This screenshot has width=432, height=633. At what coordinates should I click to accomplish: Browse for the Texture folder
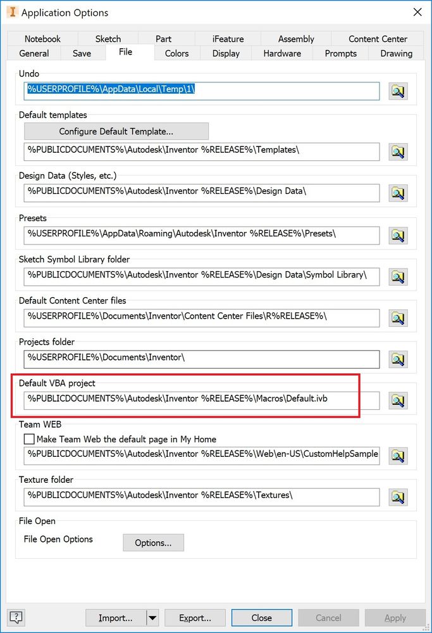[398, 497]
